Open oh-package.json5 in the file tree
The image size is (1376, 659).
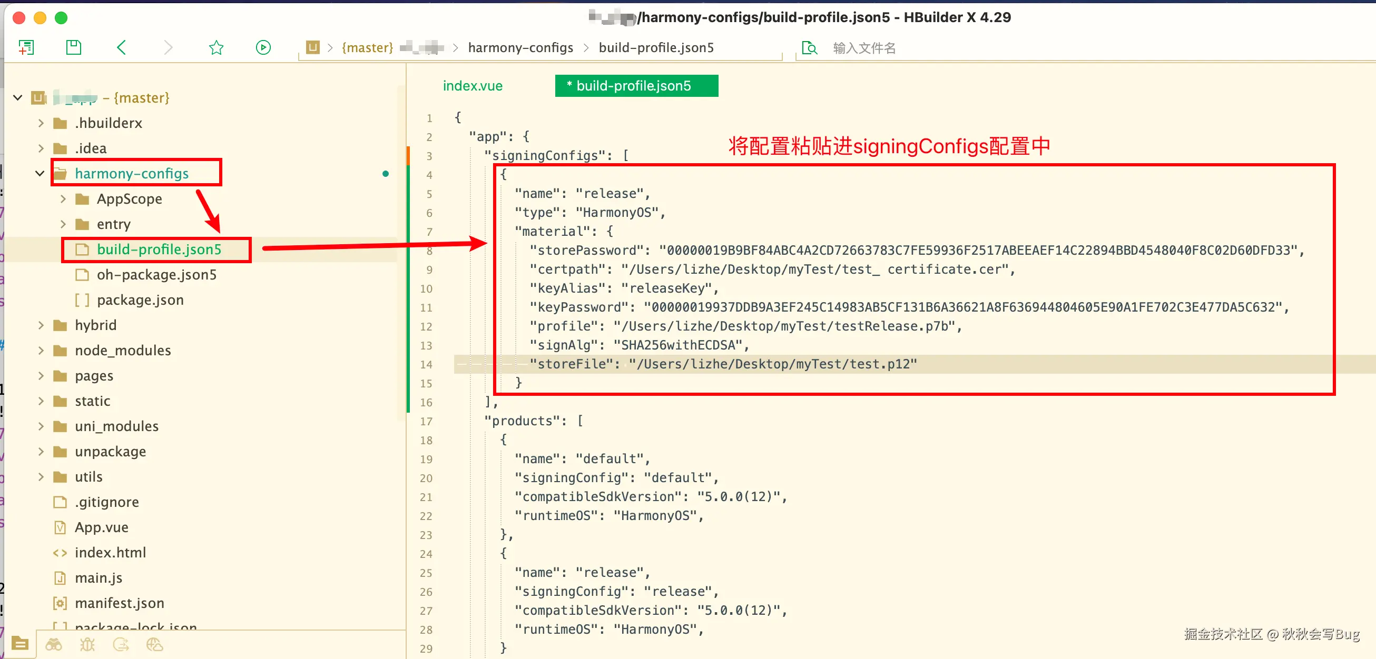pyautogui.click(x=156, y=275)
